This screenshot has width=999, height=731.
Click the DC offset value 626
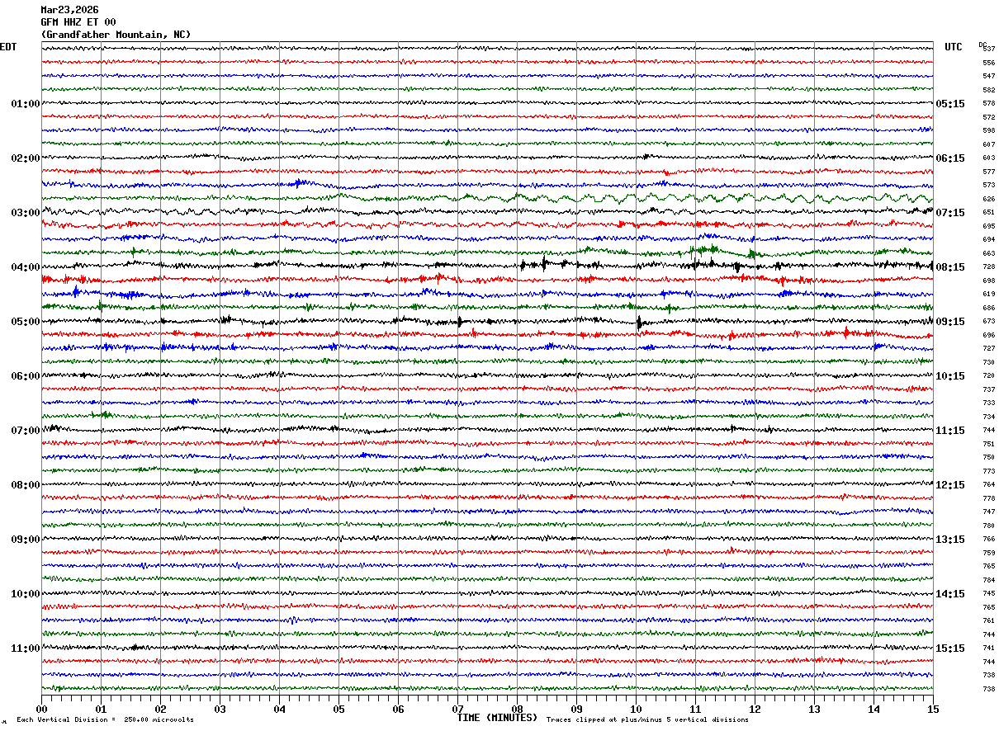click(988, 199)
